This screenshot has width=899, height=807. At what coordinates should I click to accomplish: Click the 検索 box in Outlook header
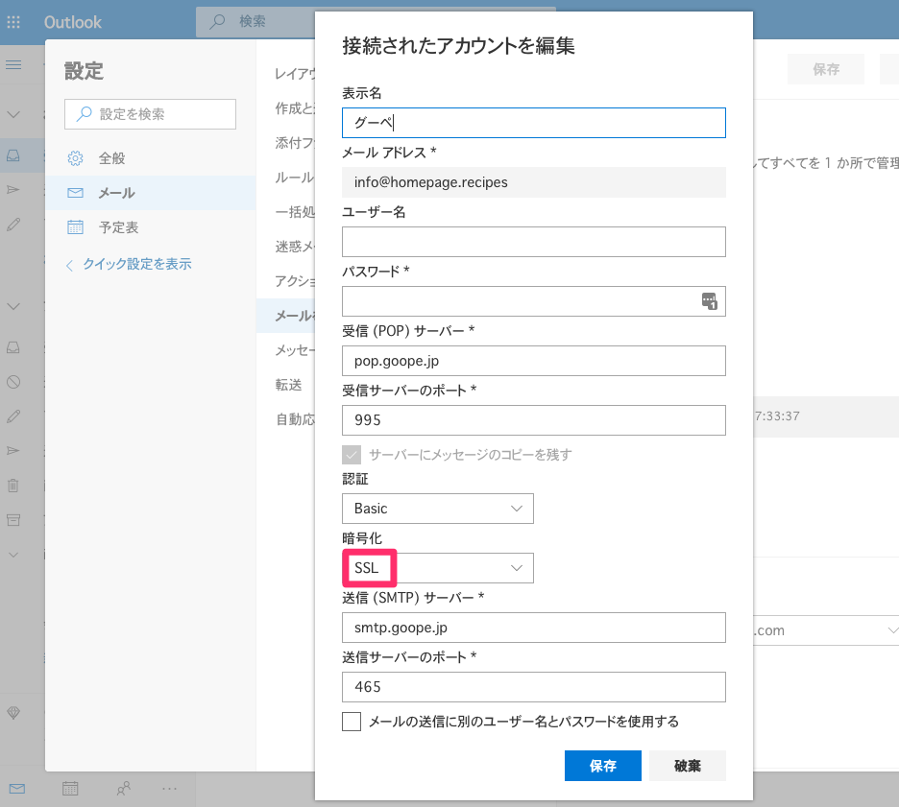(255, 22)
